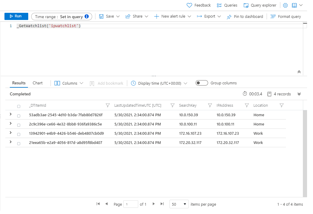Screen dimensions: 313x214
Task: Open the Query explorer
Action: (260, 5)
